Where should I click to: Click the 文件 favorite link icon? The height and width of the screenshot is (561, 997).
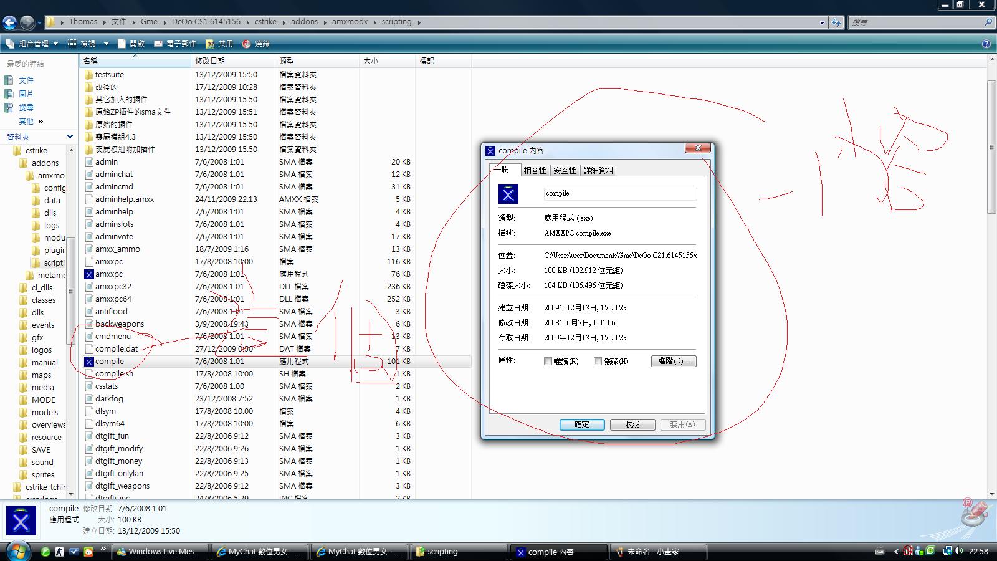point(9,80)
